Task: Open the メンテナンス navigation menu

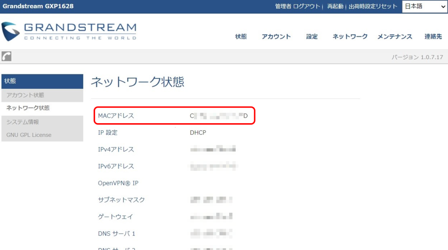Action: pyautogui.click(x=395, y=37)
